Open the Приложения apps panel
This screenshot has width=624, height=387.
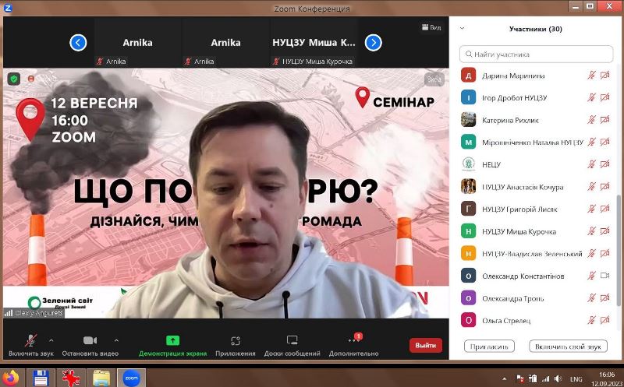coord(236,341)
